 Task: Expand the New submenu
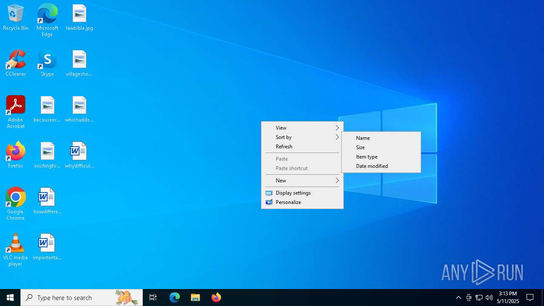click(x=302, y=181)
